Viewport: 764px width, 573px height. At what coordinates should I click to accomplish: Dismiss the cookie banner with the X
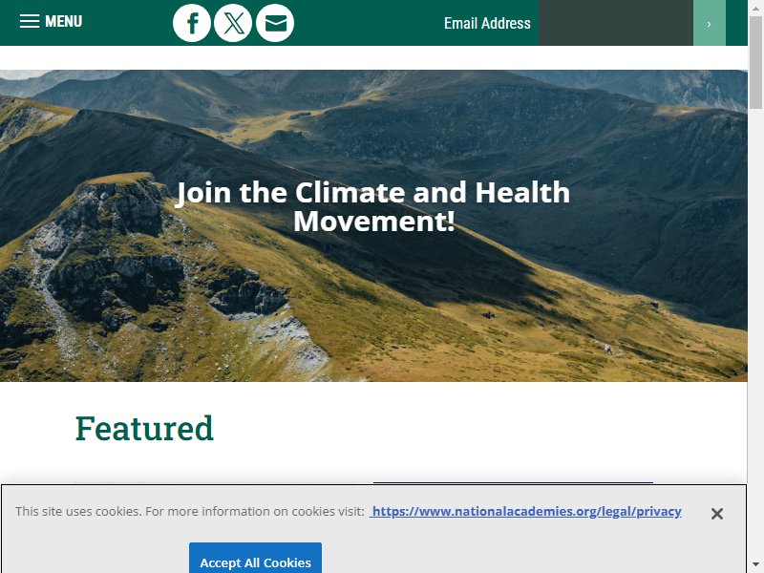coord(717,514)
